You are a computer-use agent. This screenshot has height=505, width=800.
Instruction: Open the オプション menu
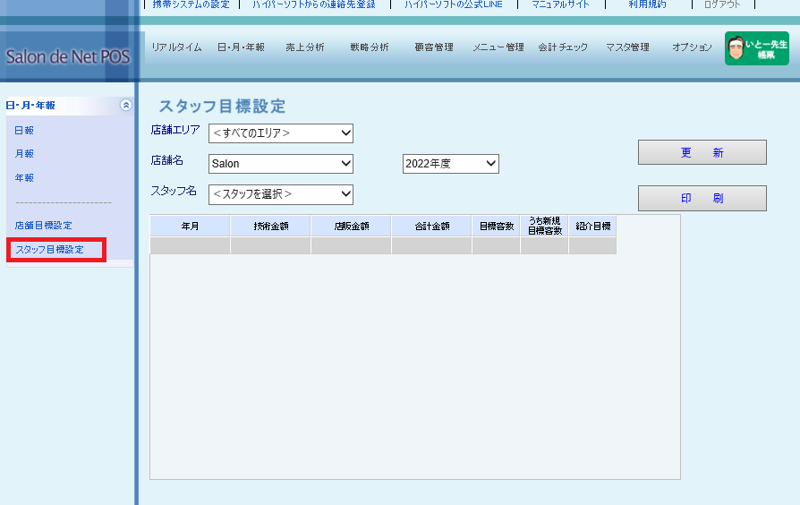click(692, 47)
